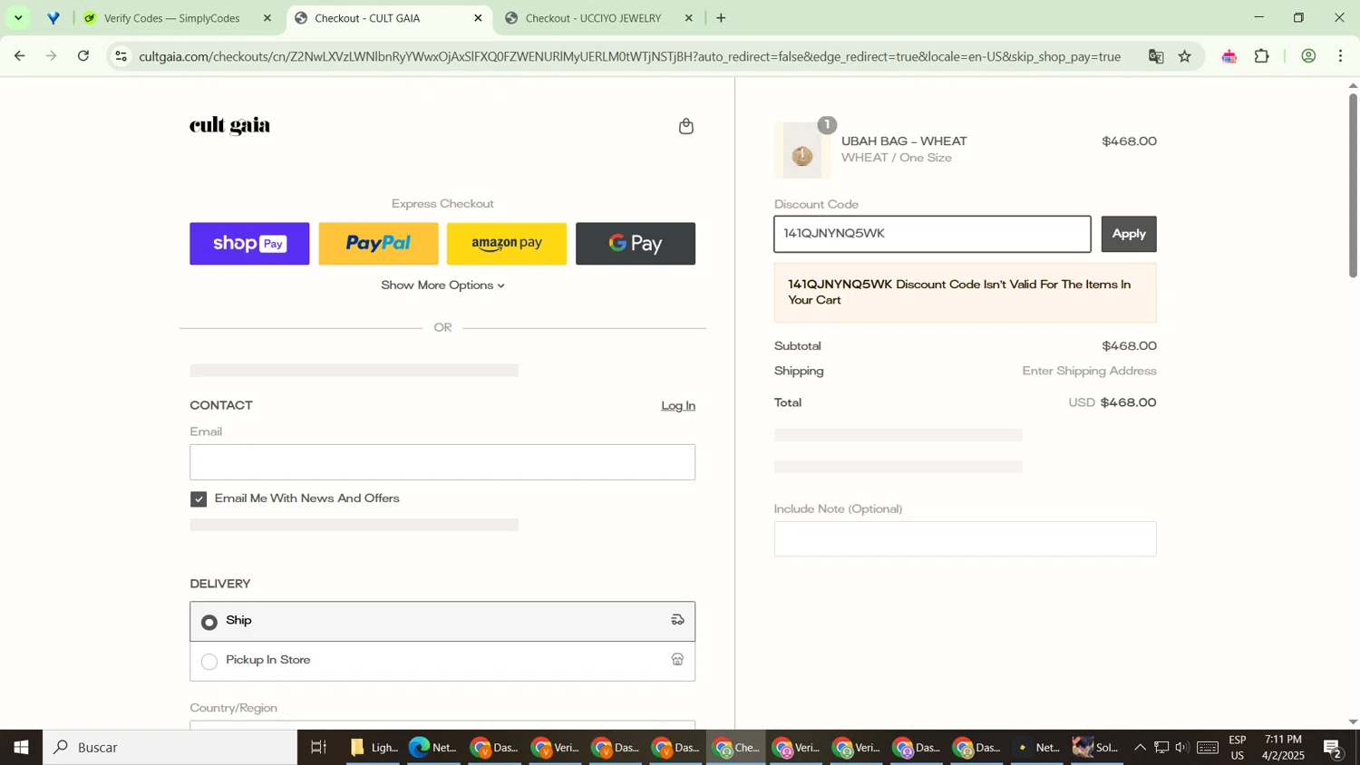Click the Windows Buscar search box
This screenshot has width=1360, height=765.
click(170, 748)
